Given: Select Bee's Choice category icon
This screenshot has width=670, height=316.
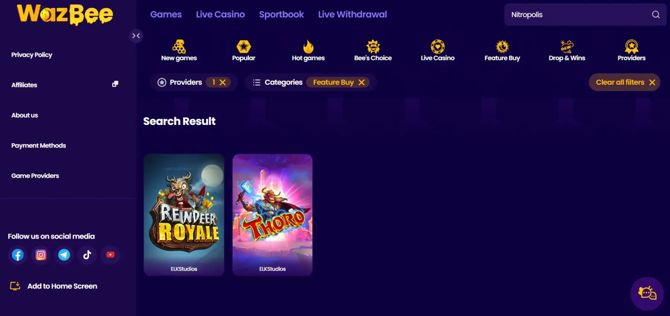Looking at the screenshot, I should 373,46.
